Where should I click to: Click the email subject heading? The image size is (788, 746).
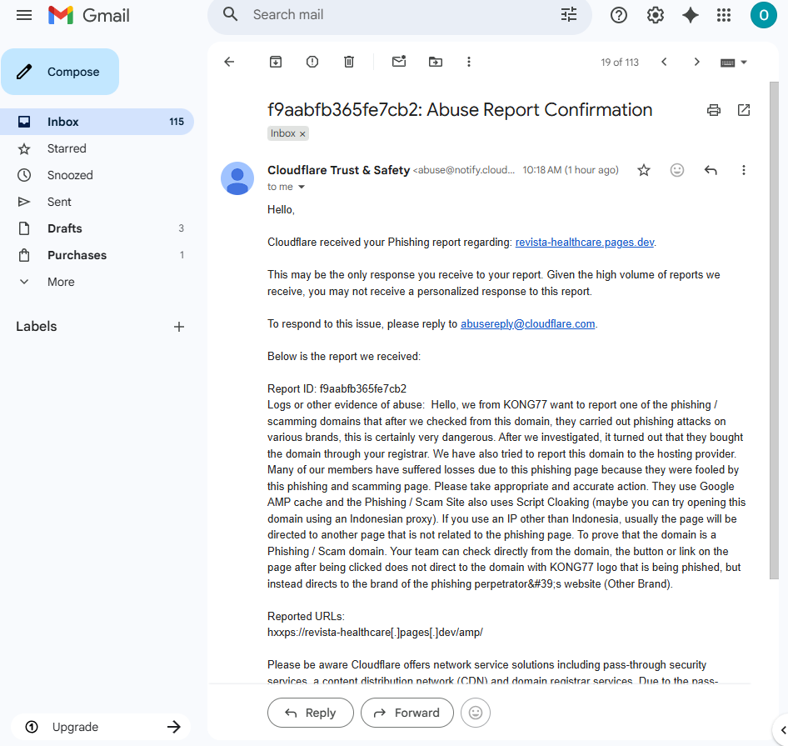pyautogui.click(x=460, y=110)
